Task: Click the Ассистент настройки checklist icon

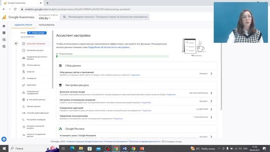Action: pyautogui.click(x=24, y=44)
